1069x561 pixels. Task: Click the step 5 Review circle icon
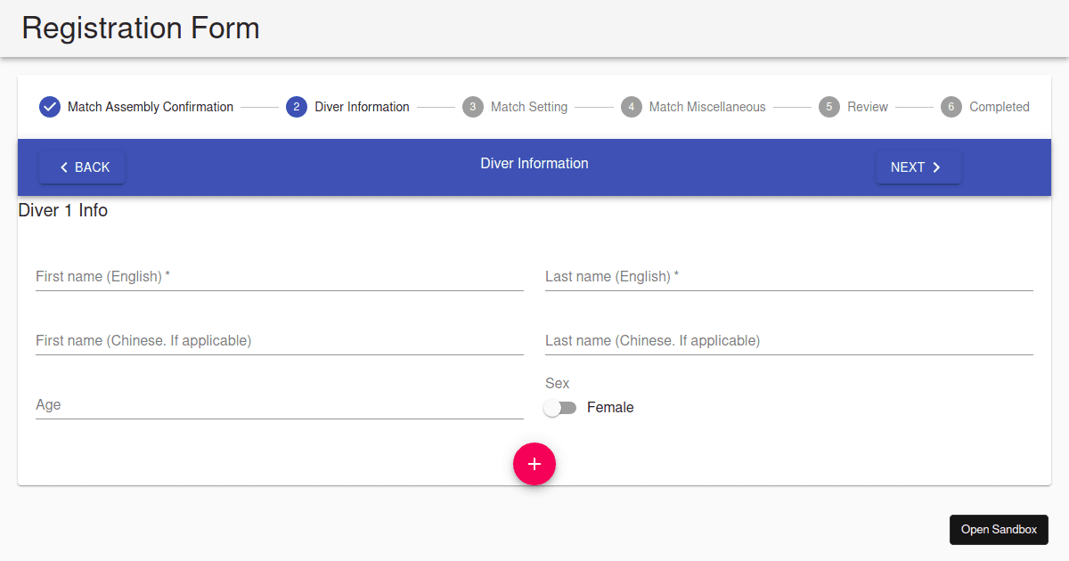coord(828,107)
